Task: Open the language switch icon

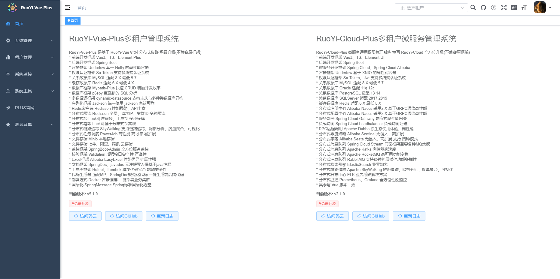Action: [x=514, y=7]
